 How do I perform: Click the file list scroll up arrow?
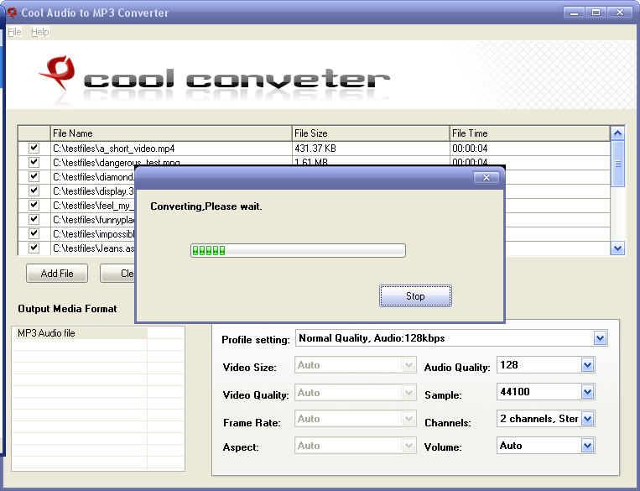[x=617, y=133]
